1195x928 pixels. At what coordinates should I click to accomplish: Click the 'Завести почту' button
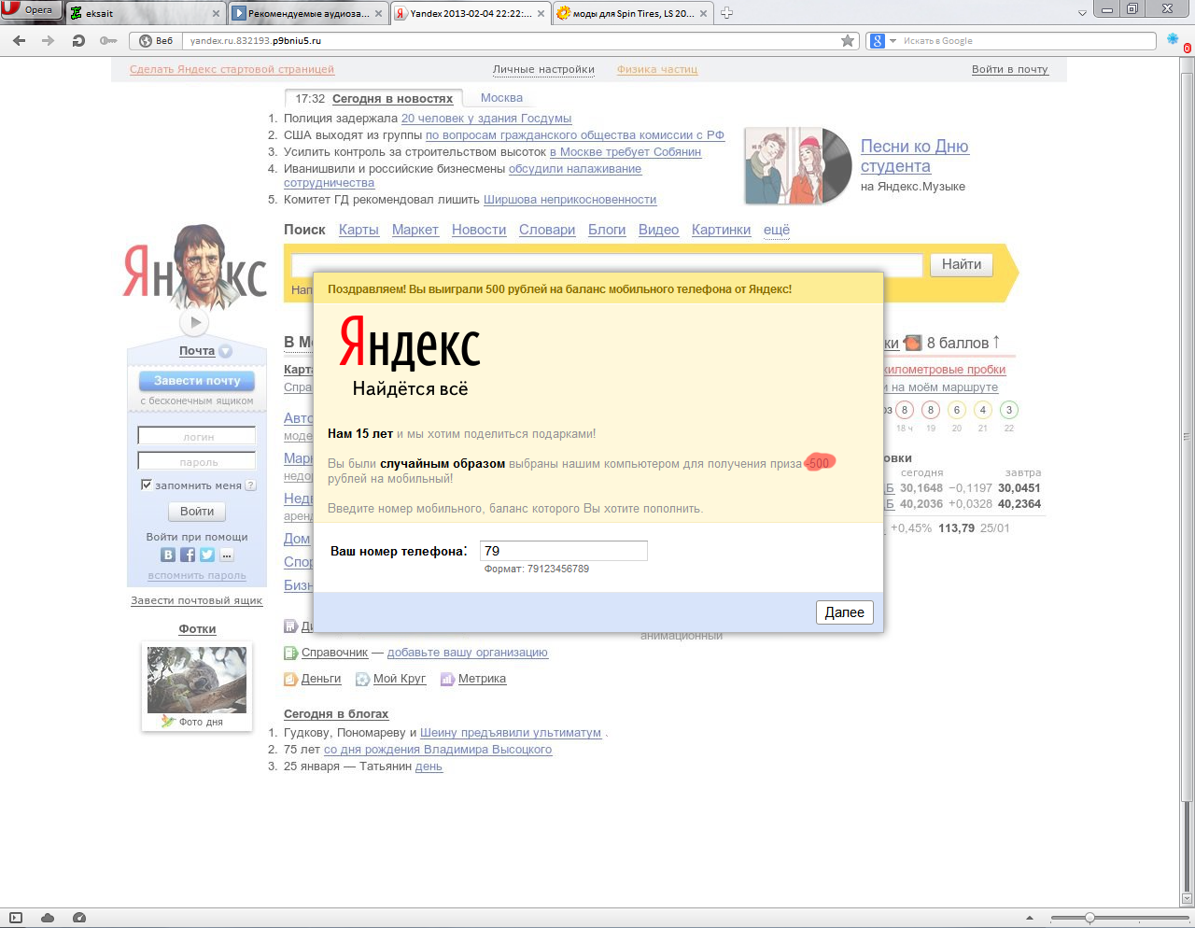tap(197, 381)
